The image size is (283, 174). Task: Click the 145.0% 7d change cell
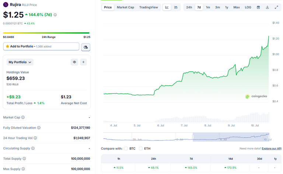click(191, 168)
